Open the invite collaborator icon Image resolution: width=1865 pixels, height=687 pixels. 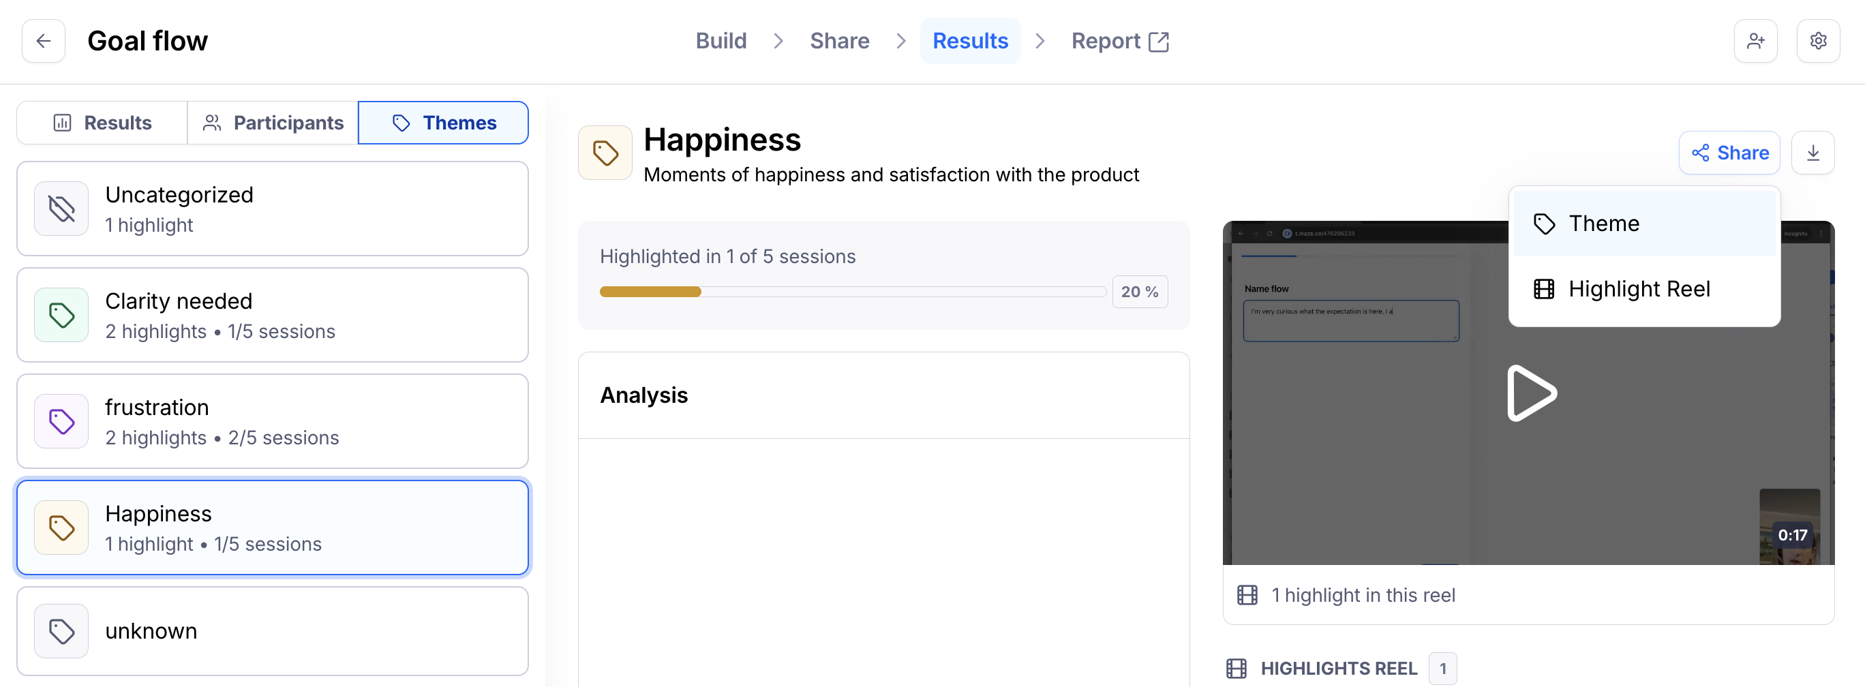click(1755, 42)
